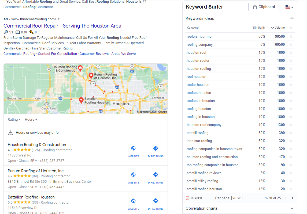
Task: Star the 'amstill roofing' keyword
Action: click(291, 133)
